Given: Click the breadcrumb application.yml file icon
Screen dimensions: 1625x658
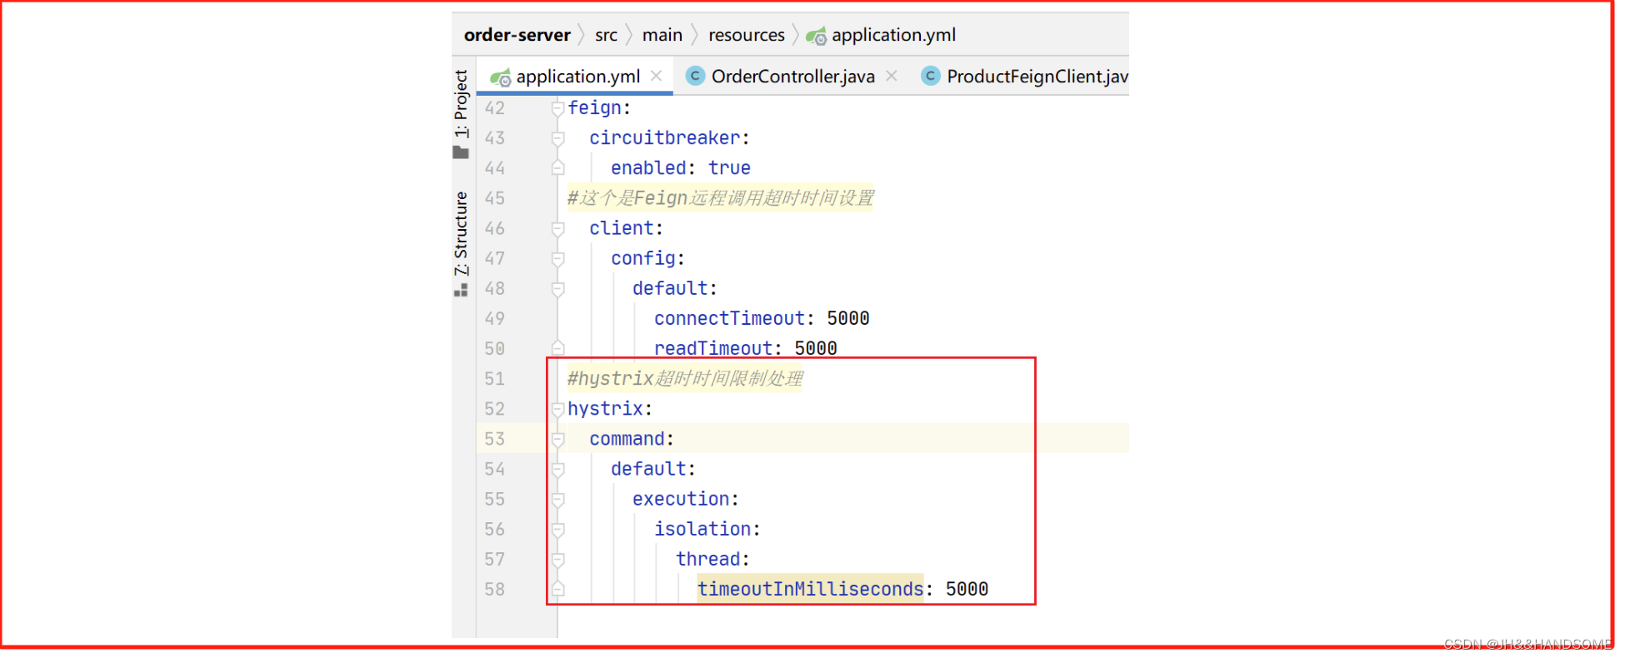Looking at the screenshot, I should click(817, 36).
